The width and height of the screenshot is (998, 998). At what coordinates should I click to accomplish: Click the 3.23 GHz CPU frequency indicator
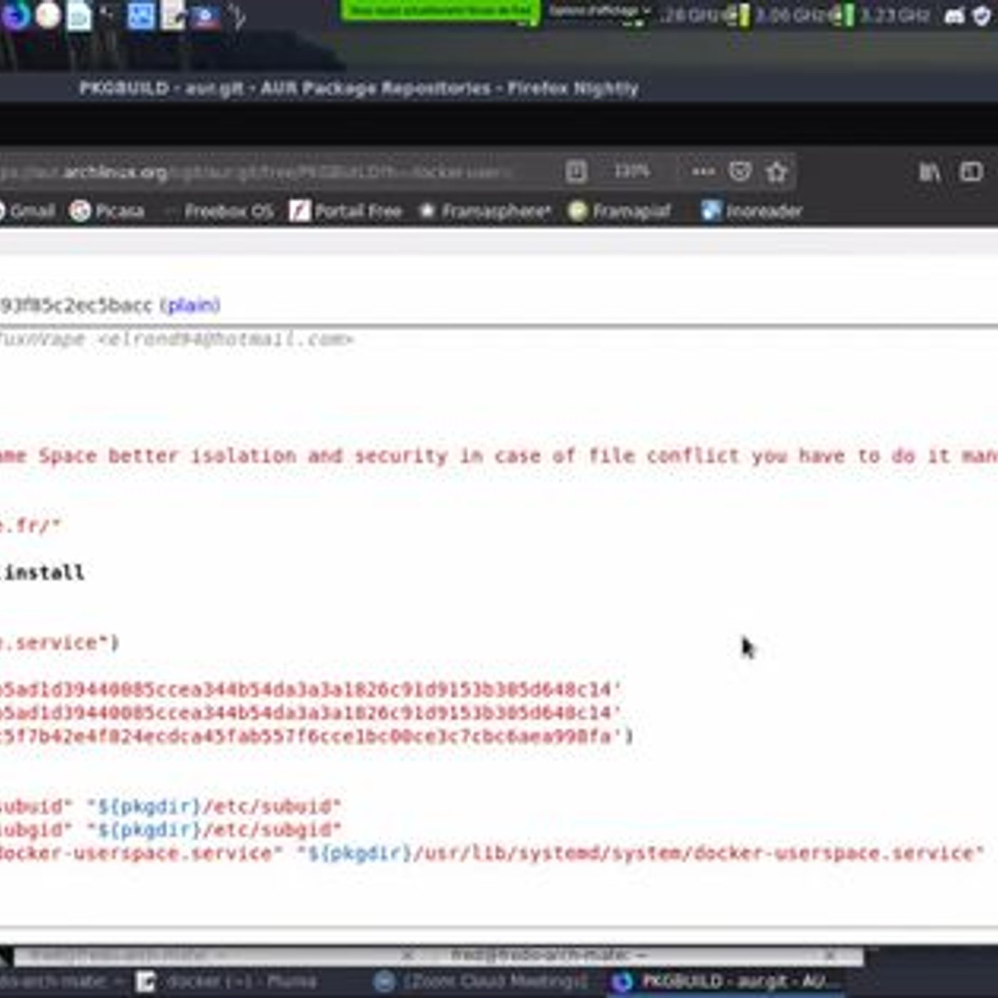894,16
